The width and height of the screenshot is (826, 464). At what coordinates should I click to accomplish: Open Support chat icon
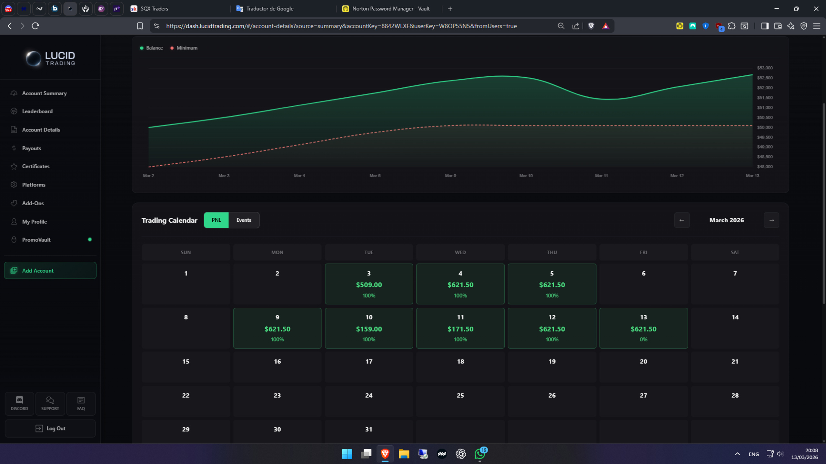(x=50, y=403)
